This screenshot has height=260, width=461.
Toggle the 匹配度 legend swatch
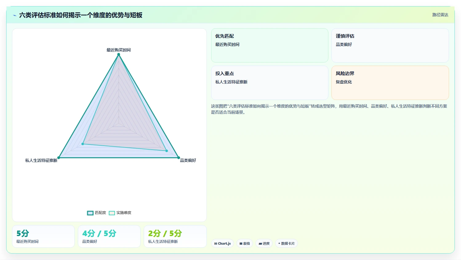(90, 213)
